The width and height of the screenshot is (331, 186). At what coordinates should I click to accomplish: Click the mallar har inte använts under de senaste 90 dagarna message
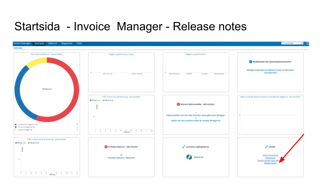click(x=196, y=121)
